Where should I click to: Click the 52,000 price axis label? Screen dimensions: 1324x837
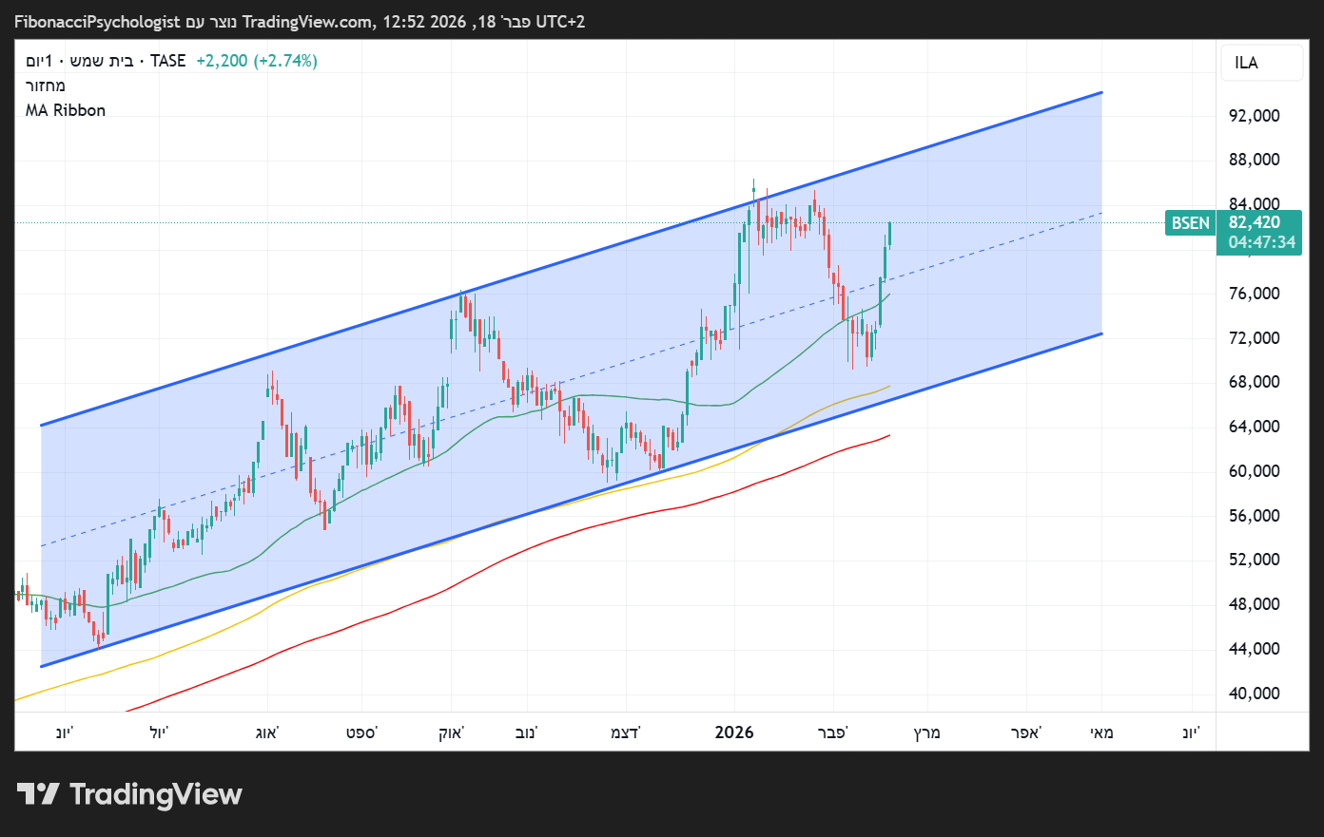coord(1254,560)
